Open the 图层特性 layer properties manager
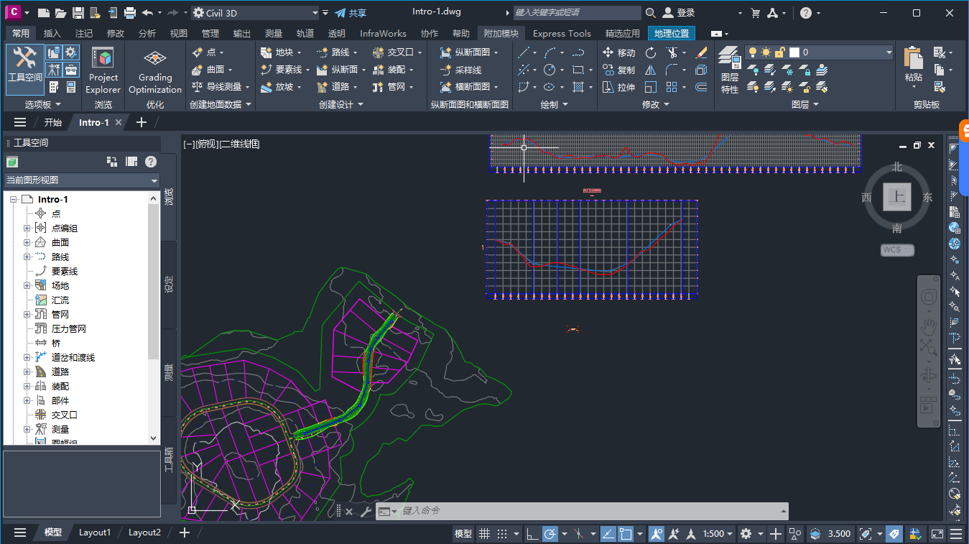 point(729,70)
